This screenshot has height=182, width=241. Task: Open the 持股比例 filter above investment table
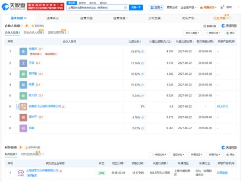coord(159,155)
